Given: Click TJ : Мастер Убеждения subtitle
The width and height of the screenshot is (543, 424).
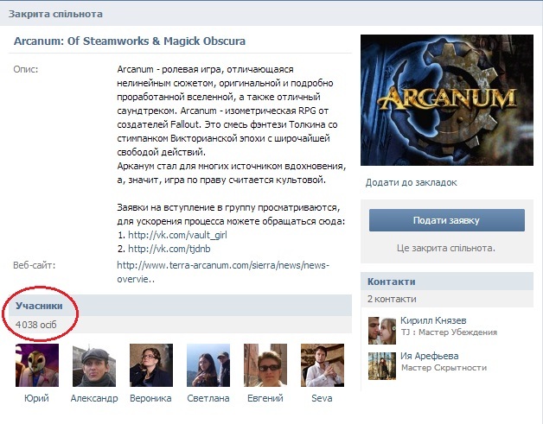Looking at the screenshot, I should click(449, 332).
